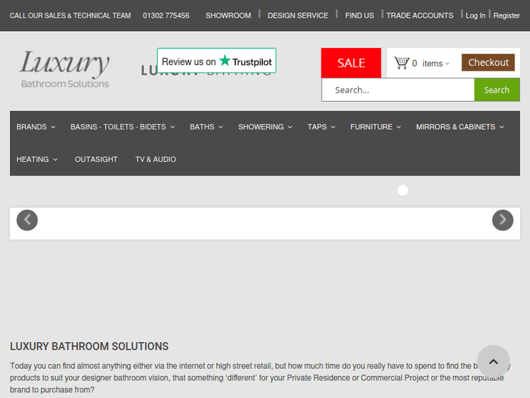Click the Log In link
The width and height of the screenshot is (530, 398).
tap(476, 16)
